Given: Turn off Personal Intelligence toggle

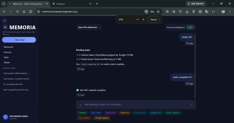Looking at the screenshot, I should point(190,27).
